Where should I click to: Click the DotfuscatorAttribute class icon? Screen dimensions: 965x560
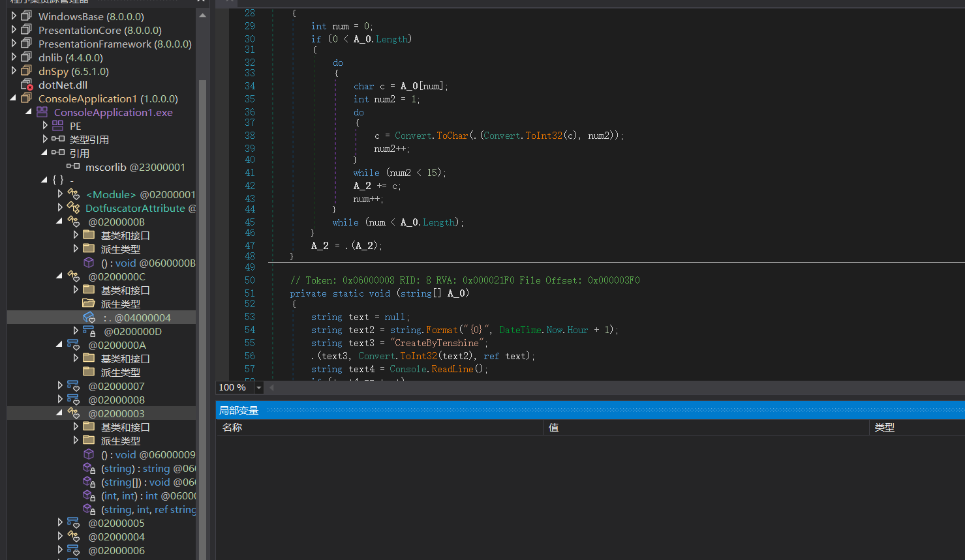(x=74, y=208)
